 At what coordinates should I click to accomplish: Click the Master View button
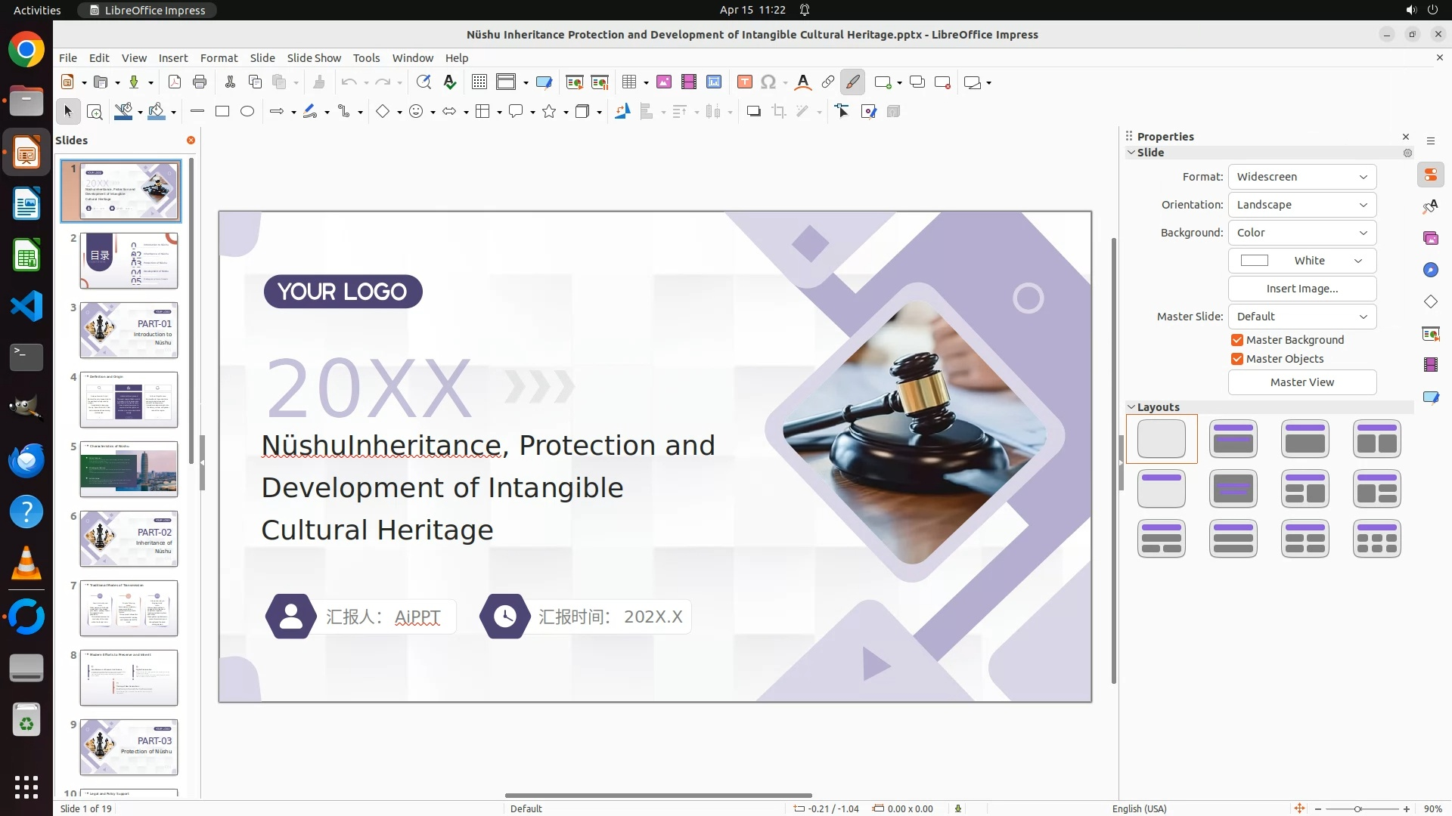click(x=1302, y=382)
